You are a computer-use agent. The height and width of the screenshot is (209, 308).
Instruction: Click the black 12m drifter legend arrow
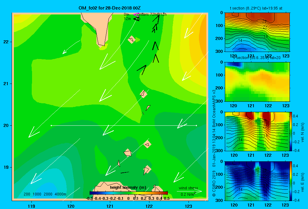(136, 19)
